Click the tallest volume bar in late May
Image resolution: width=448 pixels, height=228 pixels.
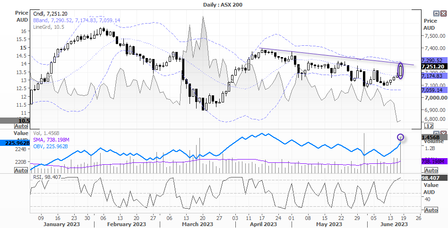pyautogui.click(x=364, y=152)
